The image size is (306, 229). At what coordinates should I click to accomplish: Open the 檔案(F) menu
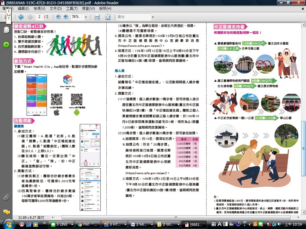pos(8,9)
